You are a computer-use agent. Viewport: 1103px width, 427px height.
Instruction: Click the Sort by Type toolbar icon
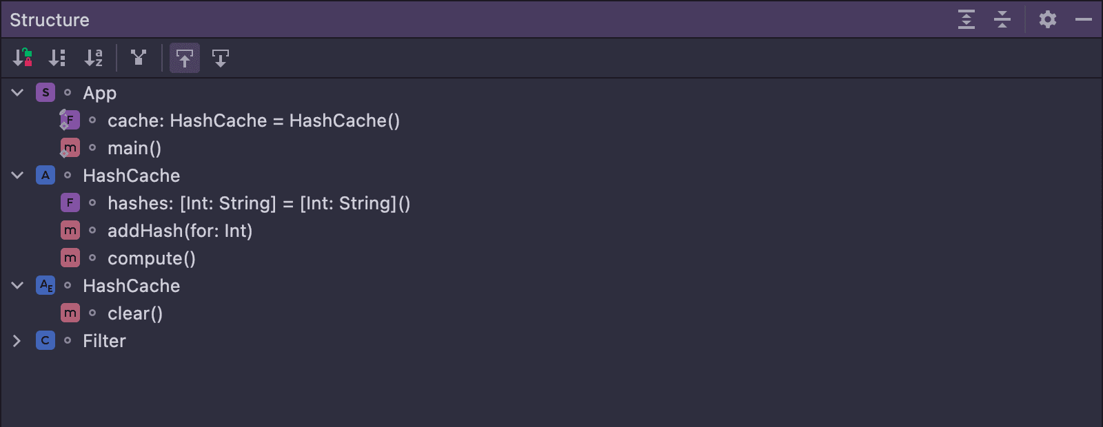pyautogui.click(x=57, y=58)
